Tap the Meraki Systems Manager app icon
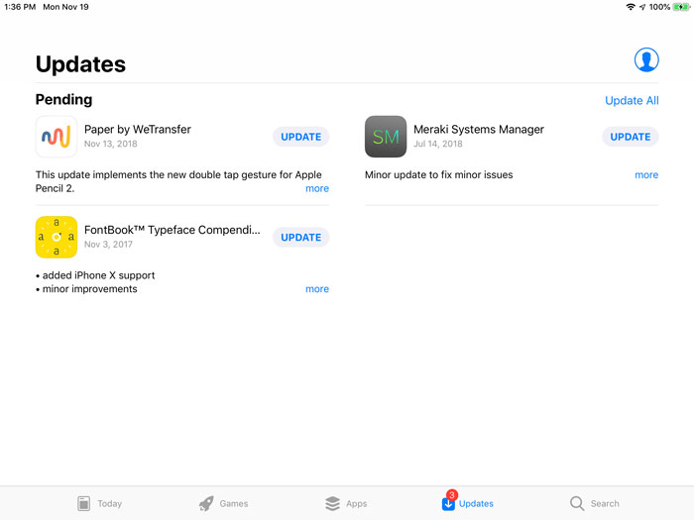This screenshot has width=694, height=520. click(386, 137)
